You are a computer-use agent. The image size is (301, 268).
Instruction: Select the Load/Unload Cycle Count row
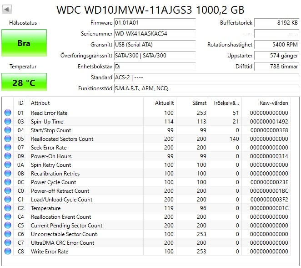tap(147, 199)
